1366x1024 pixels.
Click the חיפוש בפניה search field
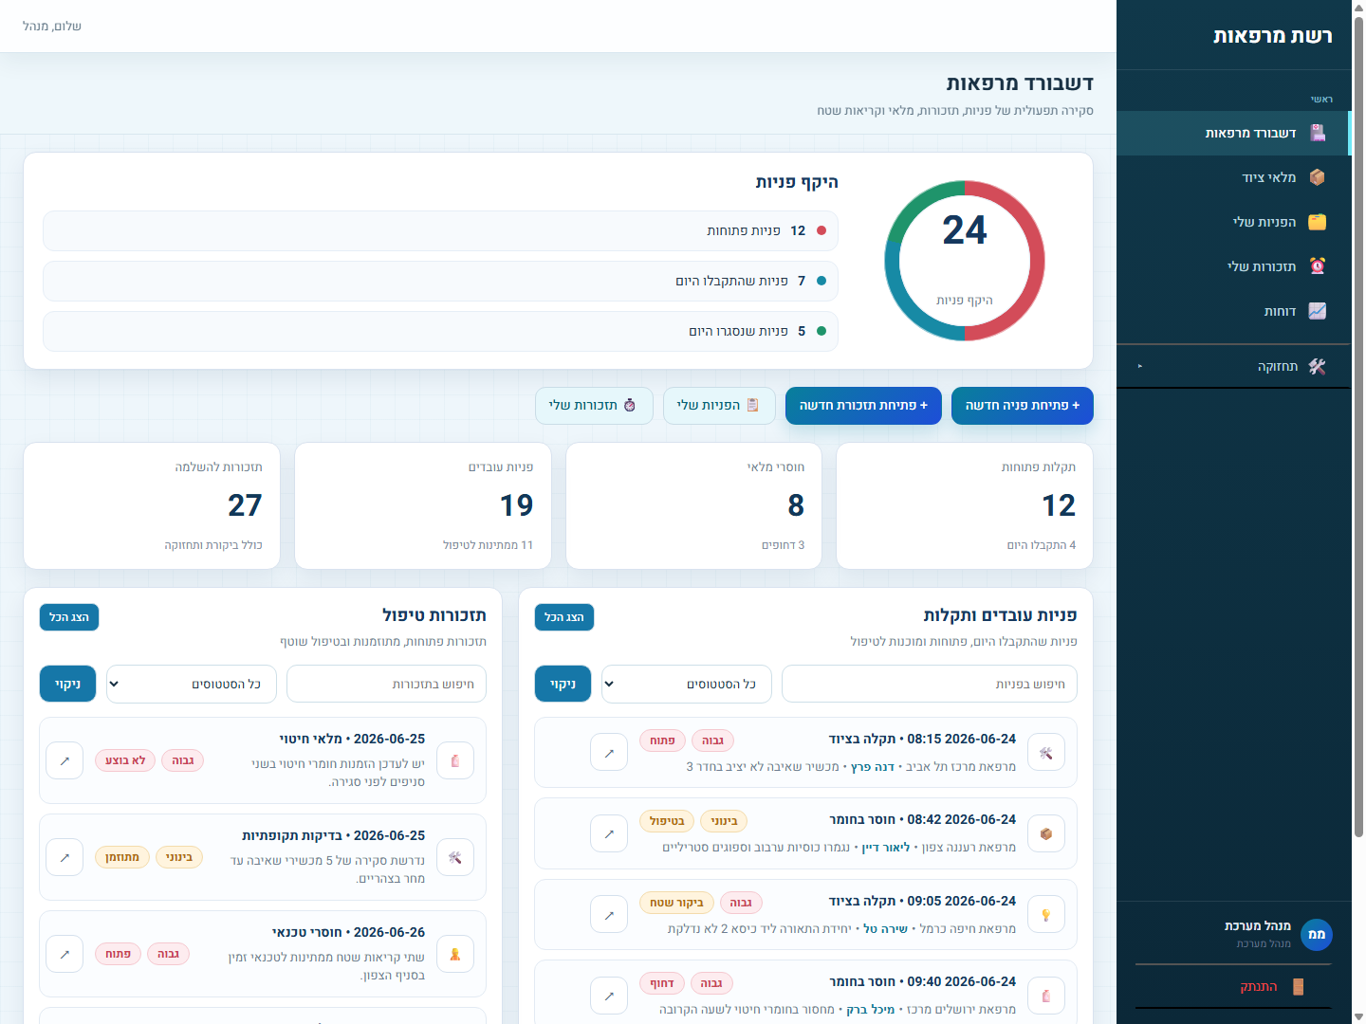[930, 684]
